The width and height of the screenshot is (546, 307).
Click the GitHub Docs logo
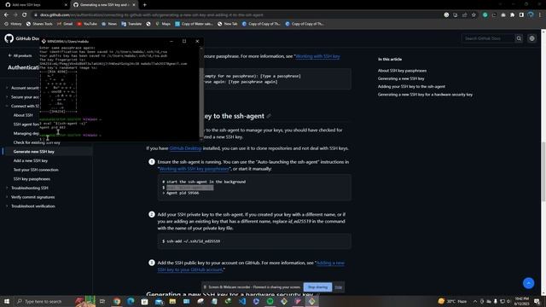pyautogui.click(x=9, y=38)
